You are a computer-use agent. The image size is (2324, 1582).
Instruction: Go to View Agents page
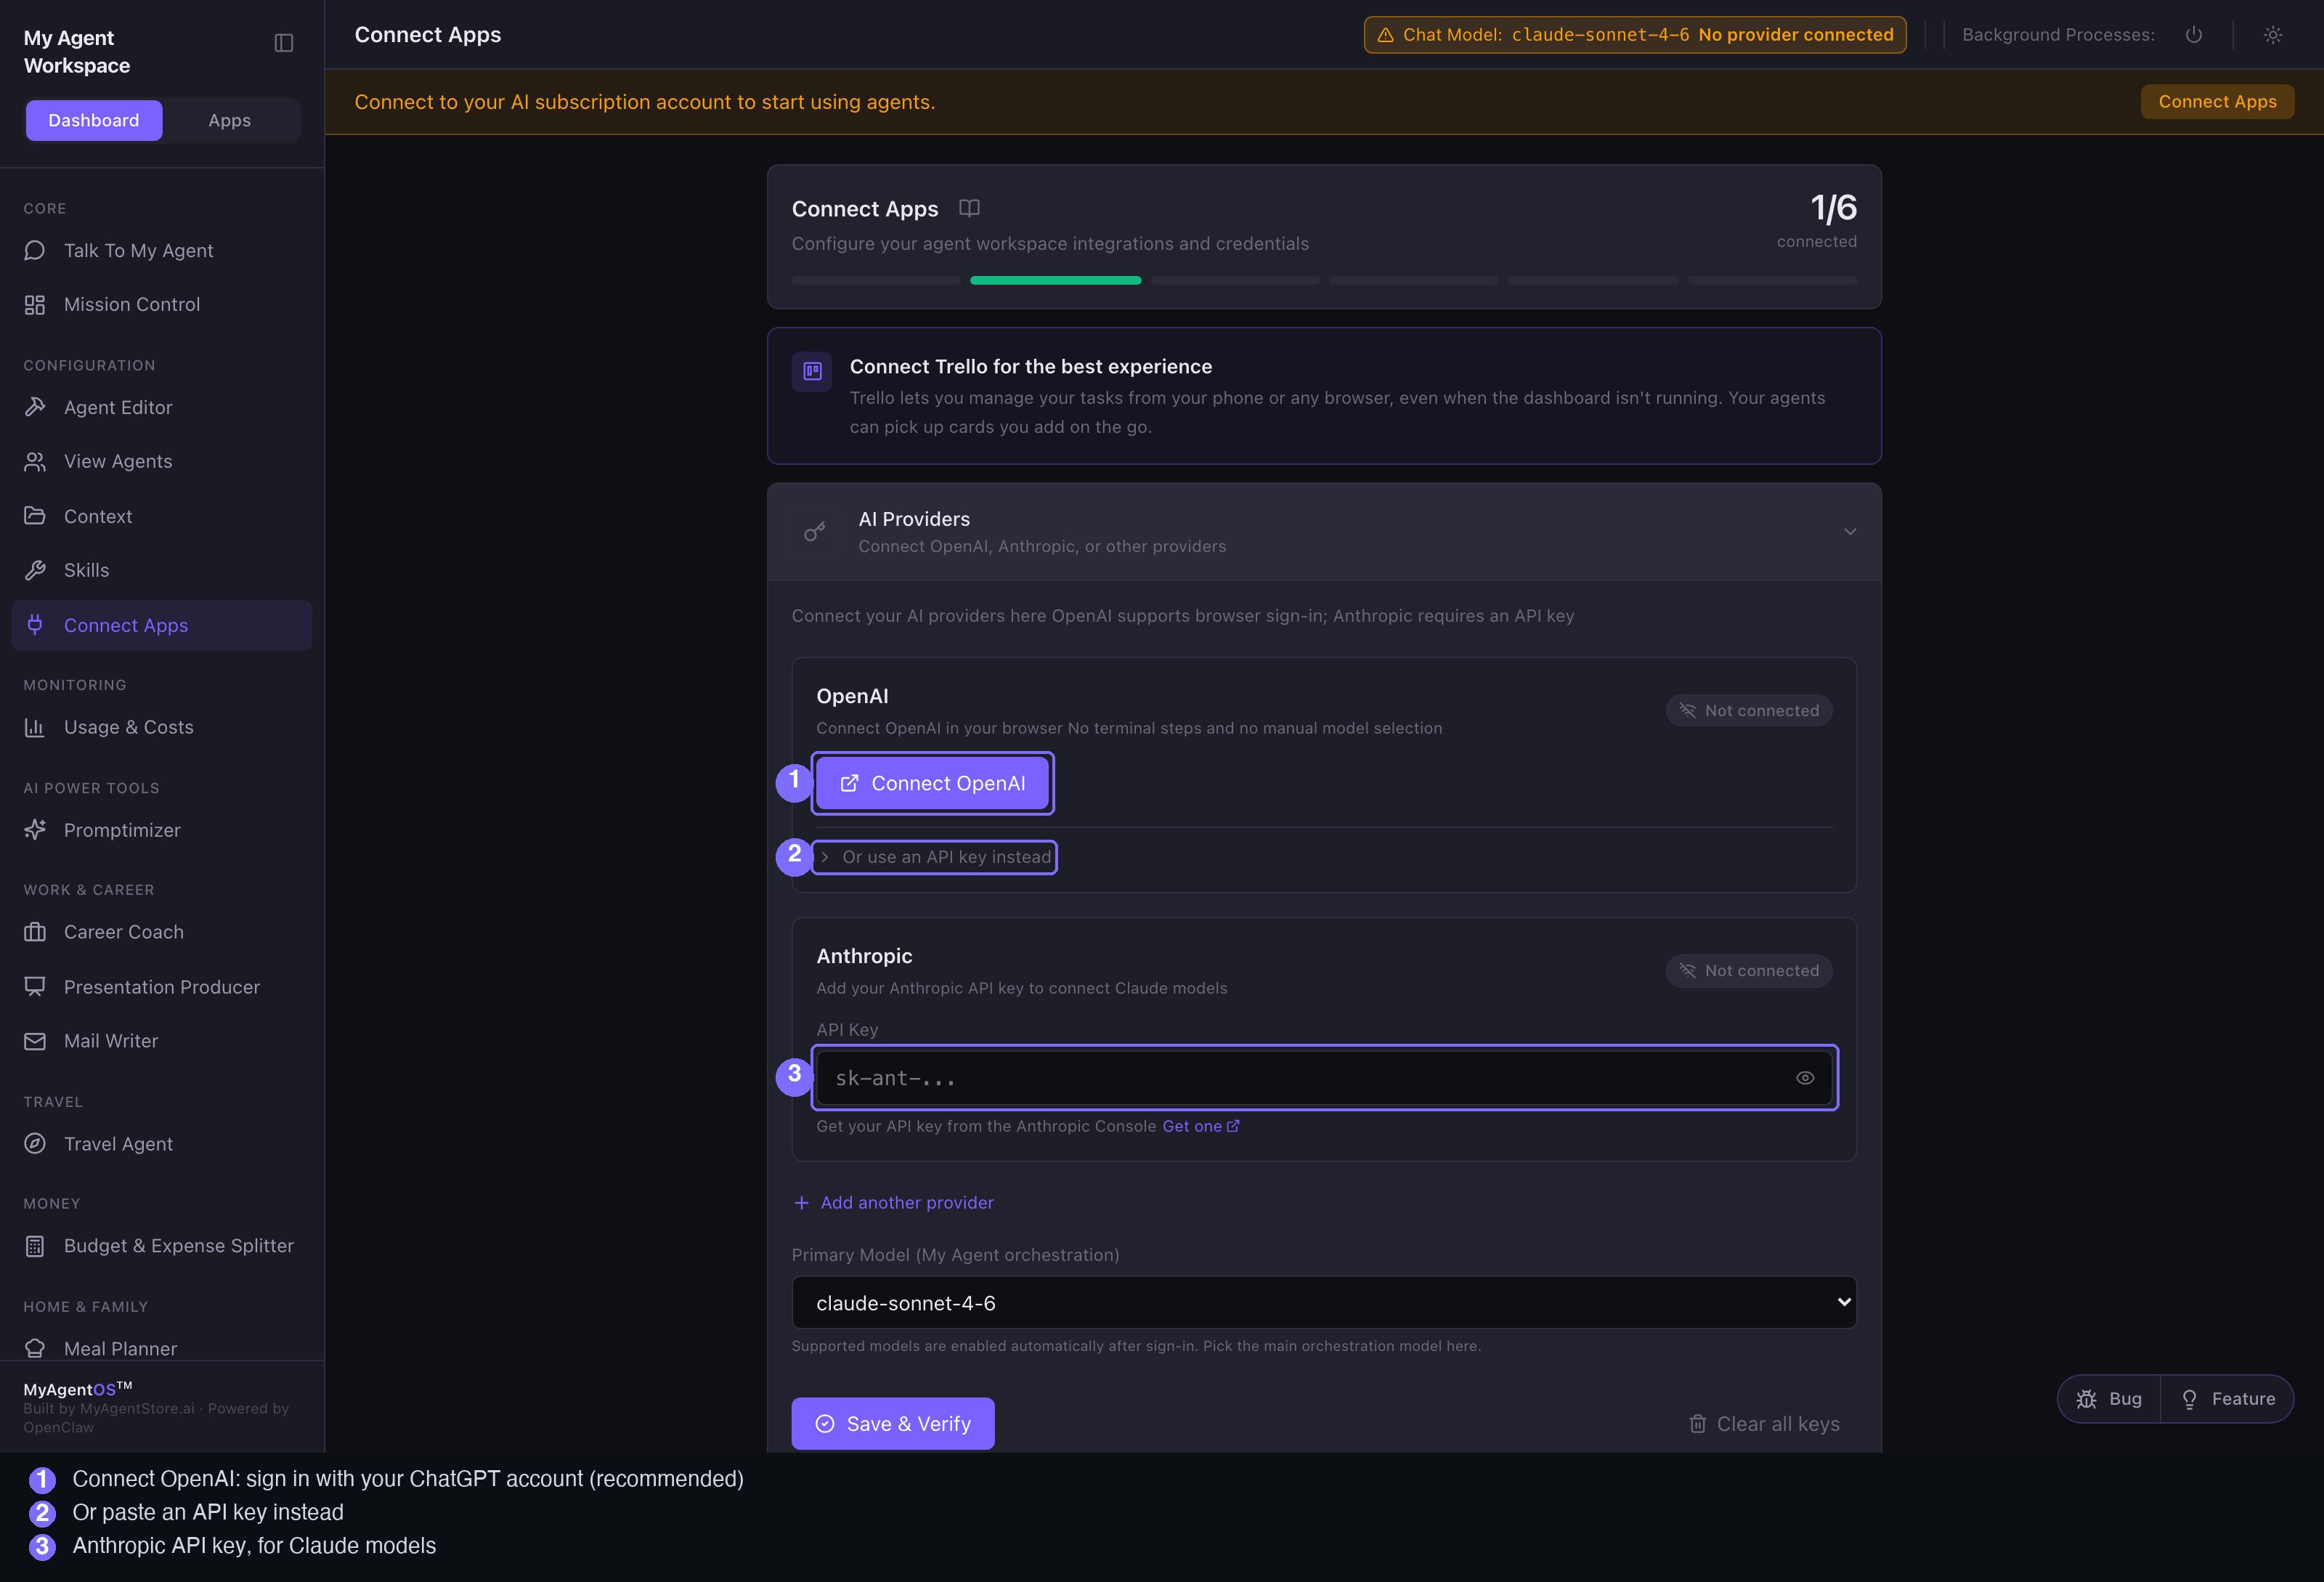161,461
